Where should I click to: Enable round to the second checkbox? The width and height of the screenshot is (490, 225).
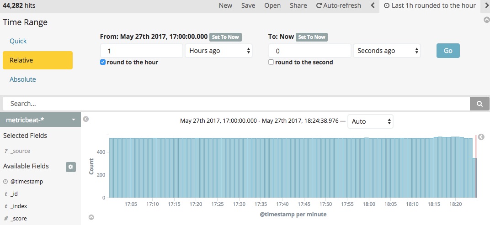click(271, 62)
